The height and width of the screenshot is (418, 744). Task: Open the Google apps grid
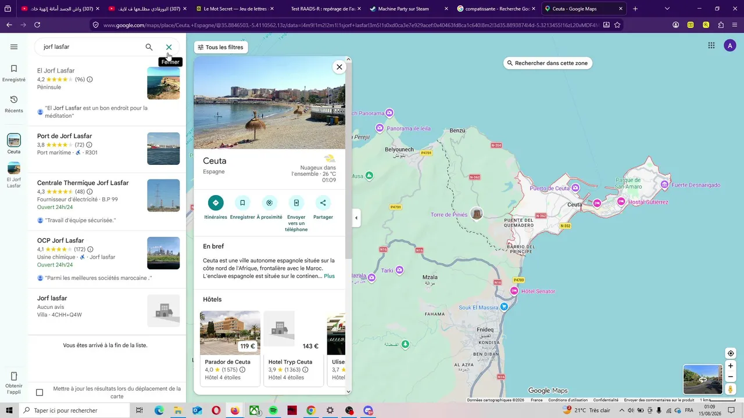[711, 45]
